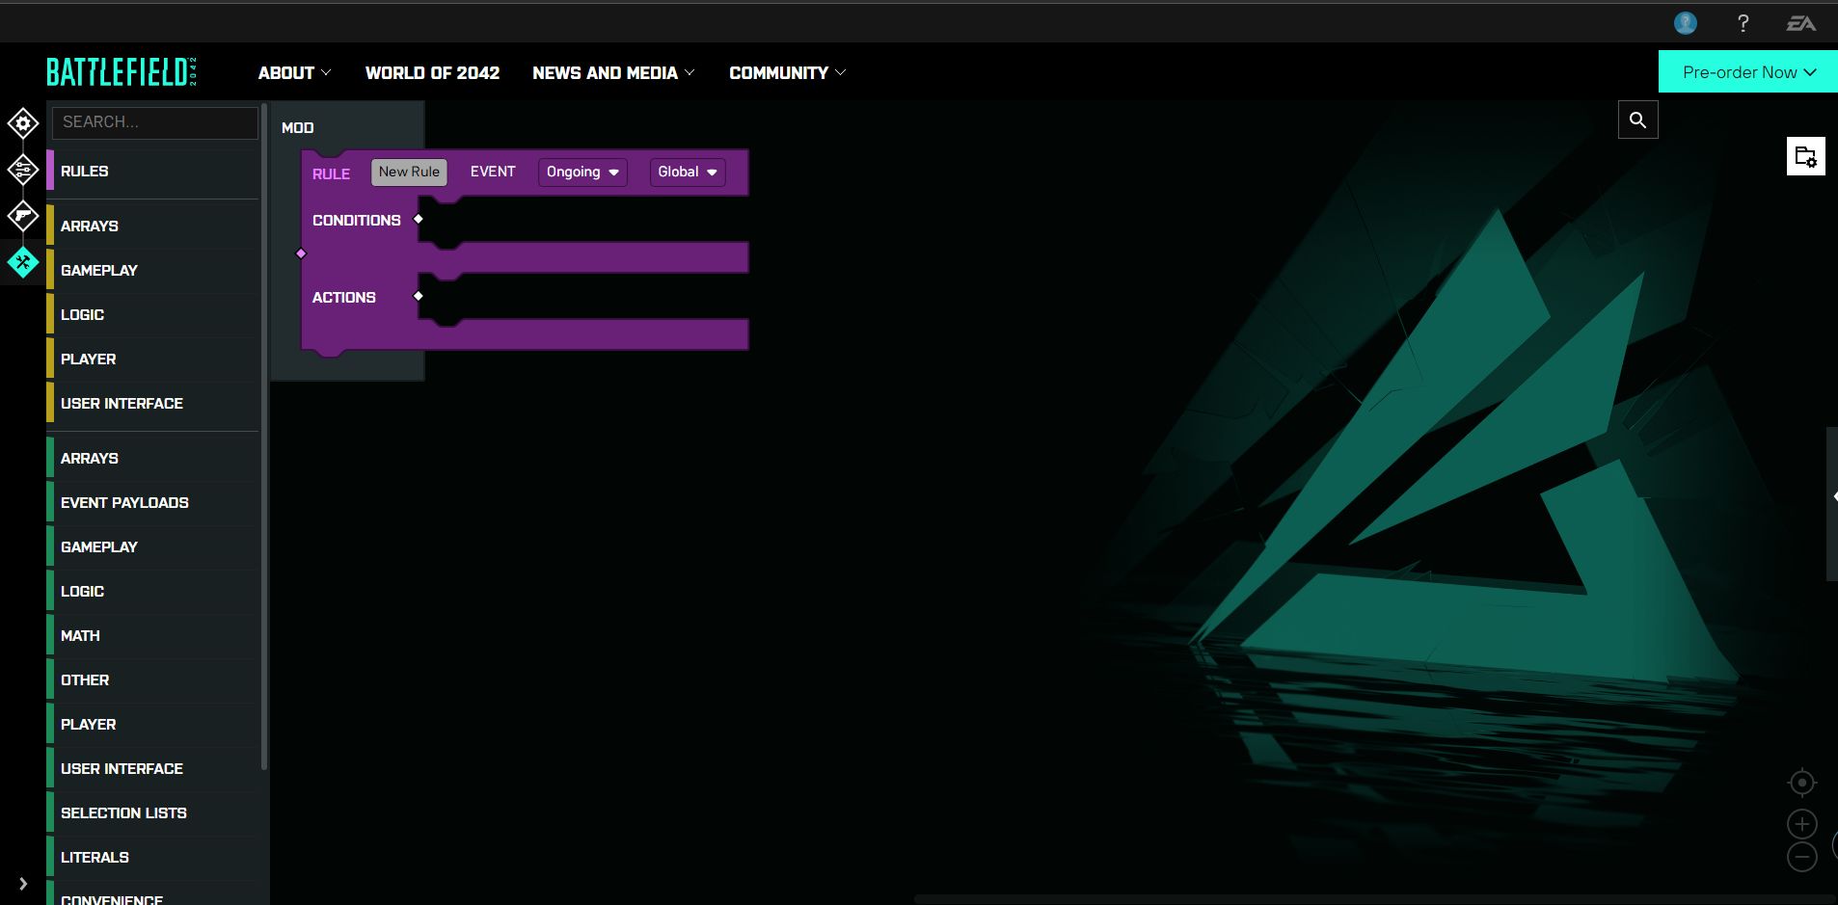Expand the left sidebar with bottom chevron
The width and height of the screenshot is (1838, 905).
pos(23,884)
